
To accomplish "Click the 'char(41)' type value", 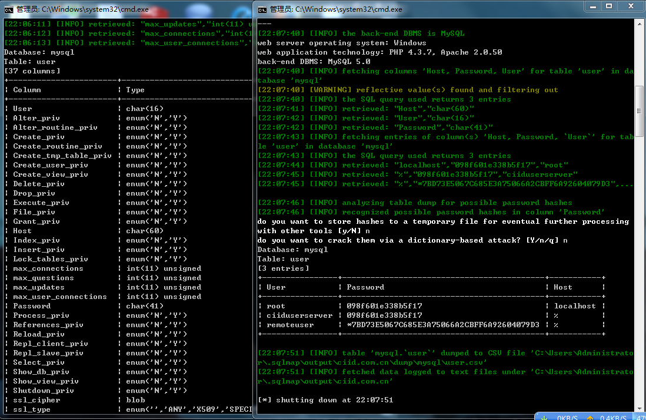I will coord(145,306).
